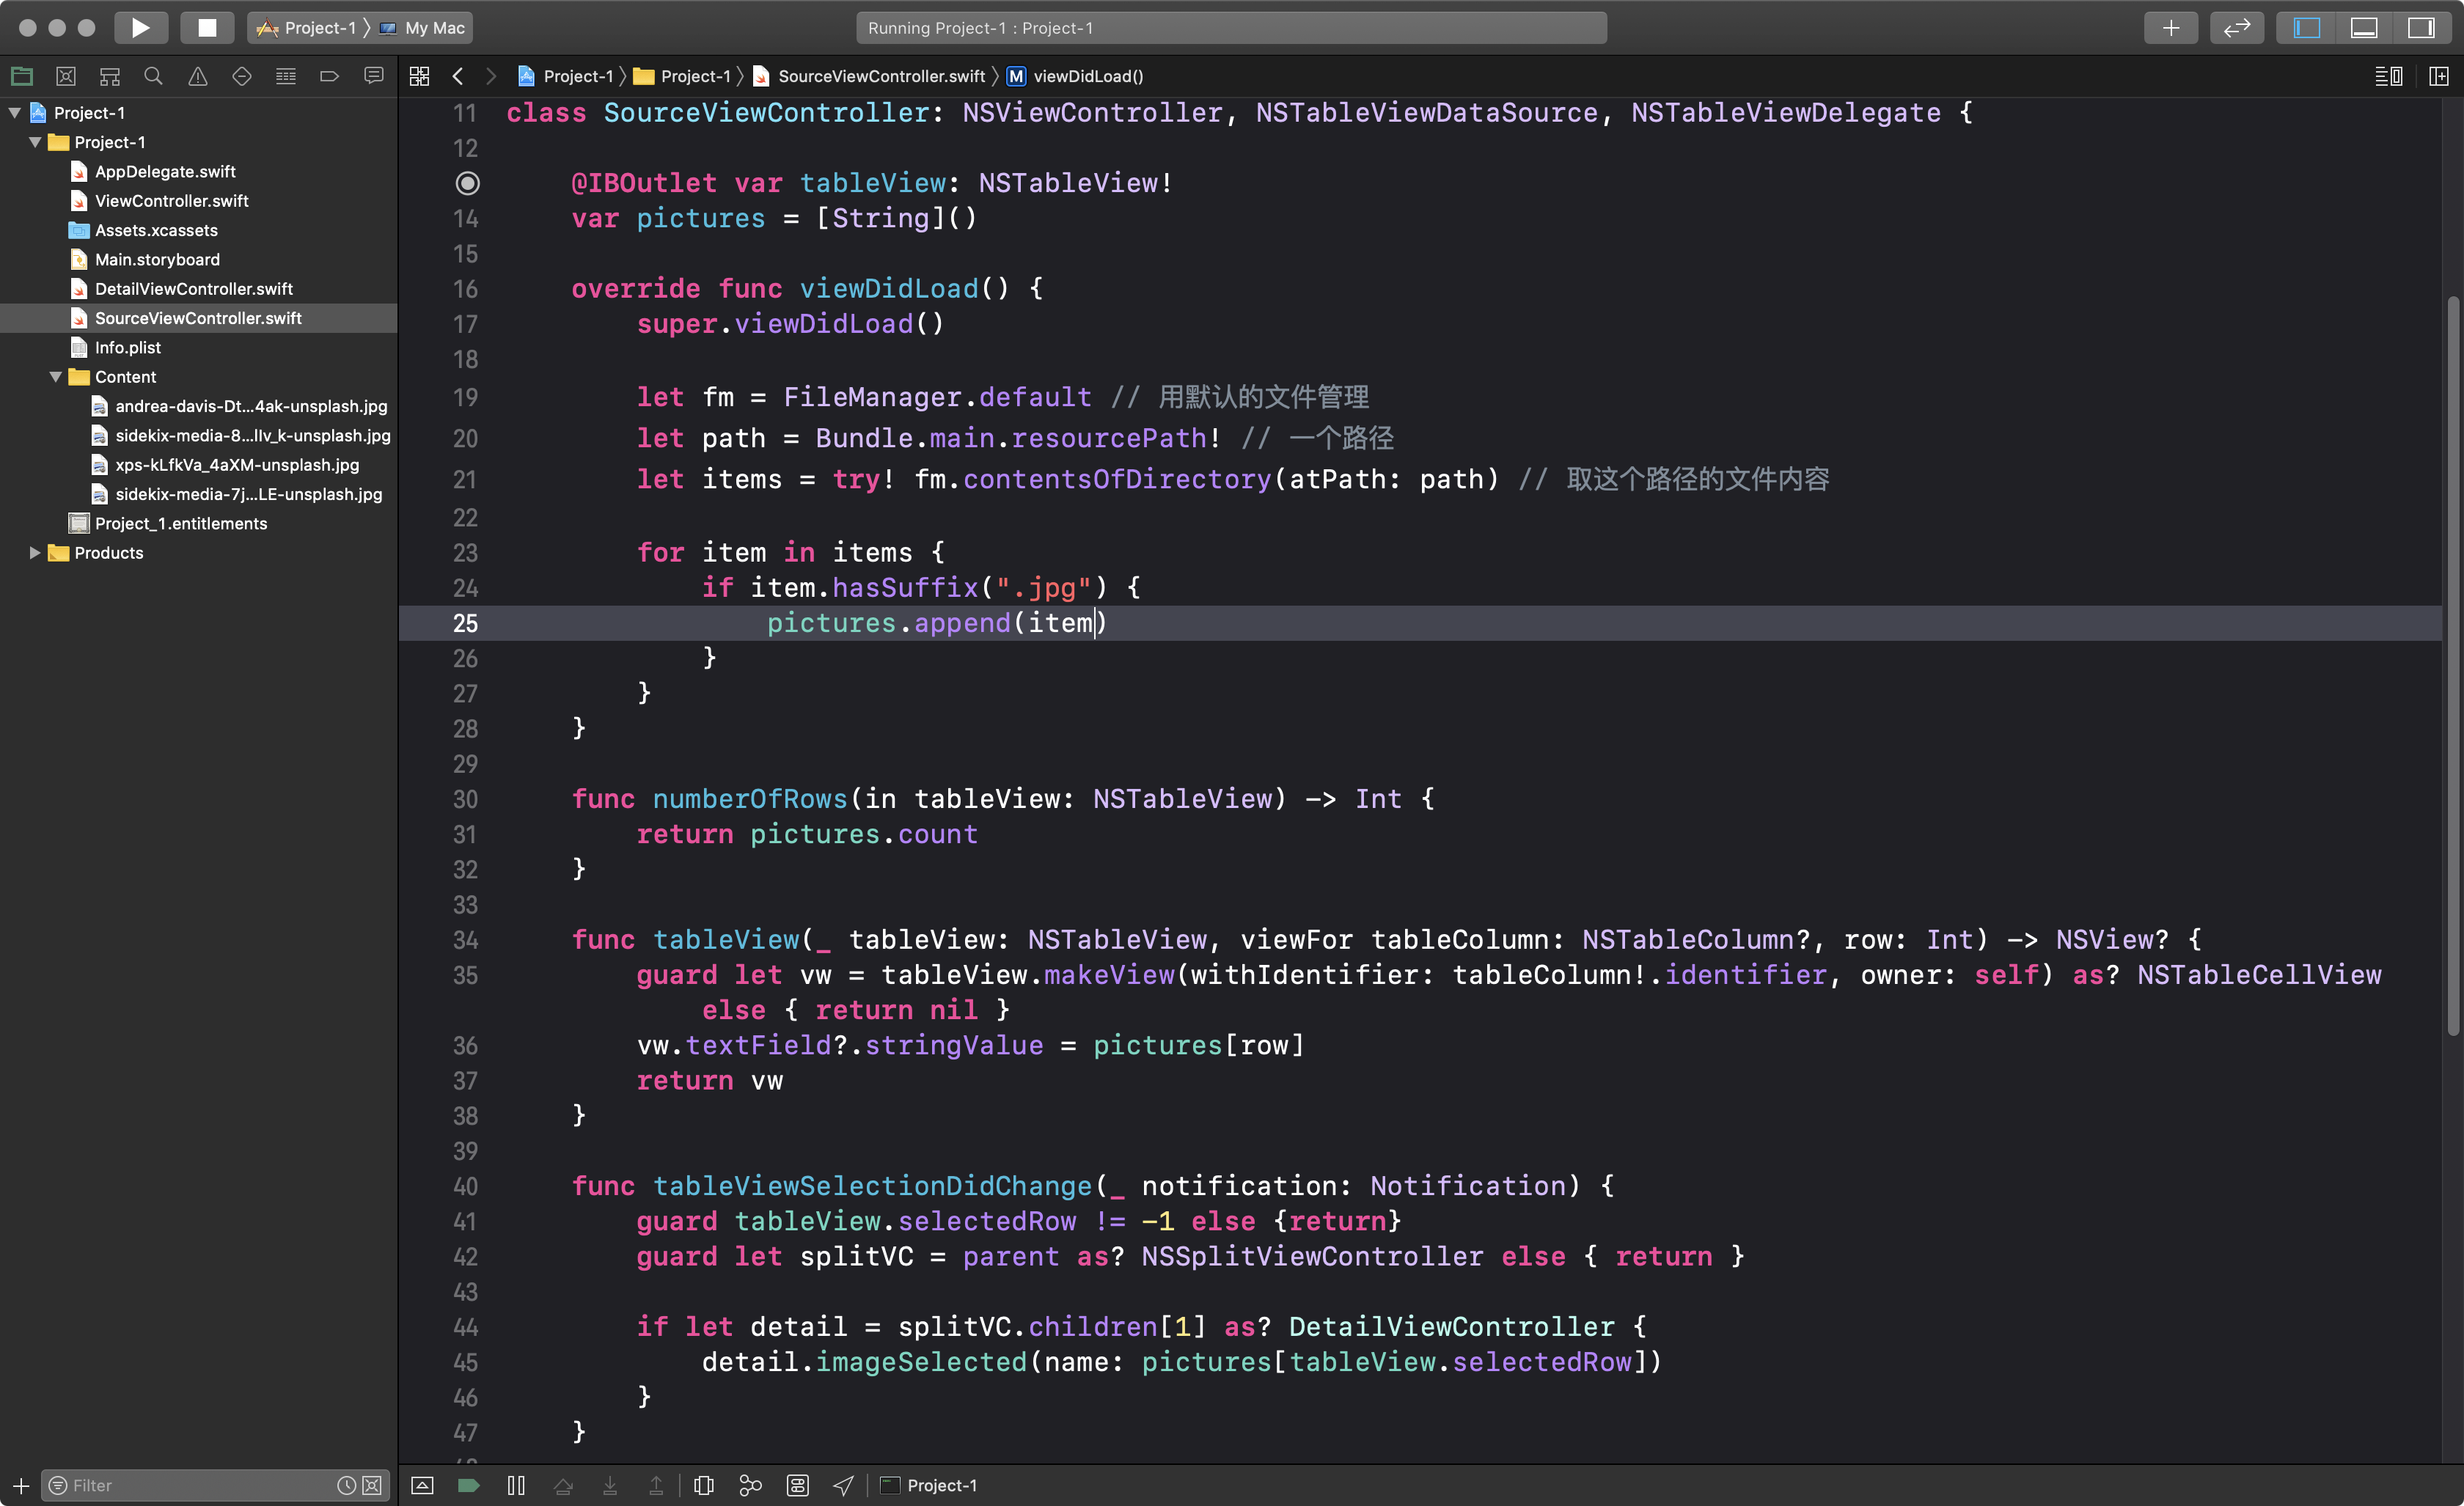
Task: Click the Simulate Location arrow icon
Action: (x=843, y=1485)
